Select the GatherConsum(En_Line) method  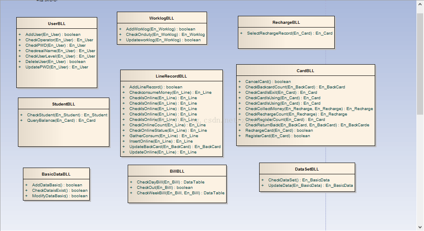[164, 136]
